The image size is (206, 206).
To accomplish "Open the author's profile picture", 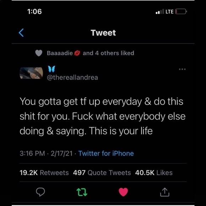I will tap(31, 73).
